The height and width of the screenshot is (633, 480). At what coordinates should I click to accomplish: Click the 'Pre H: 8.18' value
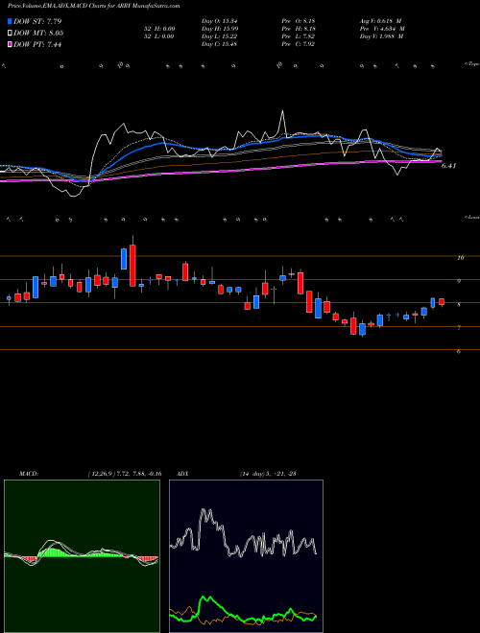pos(300,29)
